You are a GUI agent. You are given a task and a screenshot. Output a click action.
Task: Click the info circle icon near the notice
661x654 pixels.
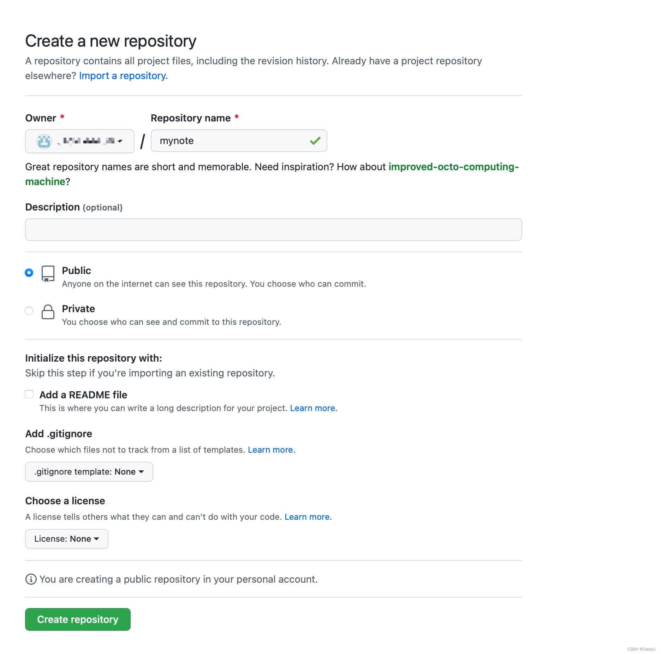coord(30,579)
